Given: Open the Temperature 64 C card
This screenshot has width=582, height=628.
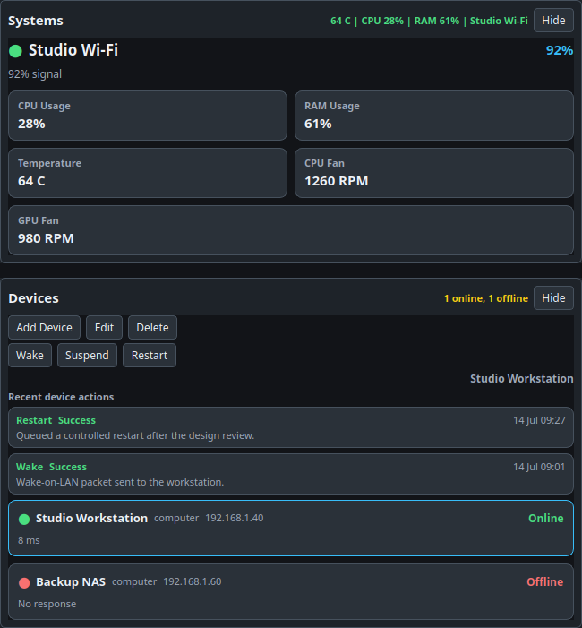Looking at the screenshot, I should (148, 173).
